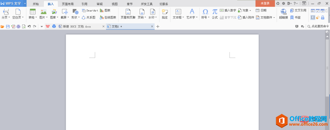Screen dimensions: 330x130
Task: Click 对象 object button
Action: pyautogui.click(x=244, y=11)
